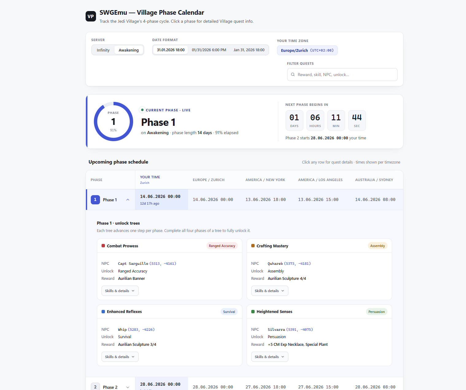
Task: Click the Phase 1 number badge in schedule
Action: (x=95, y=199)
